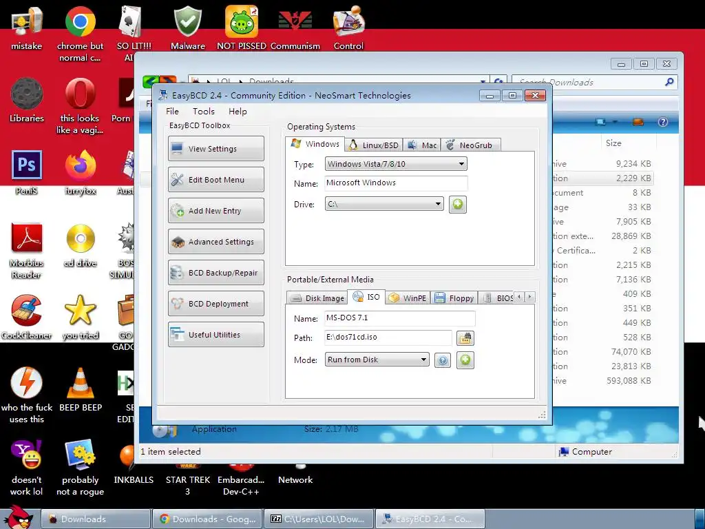Click the Angry Birds Start button
Viewport: 705px width, 529px height.
[x=19, y=517]
